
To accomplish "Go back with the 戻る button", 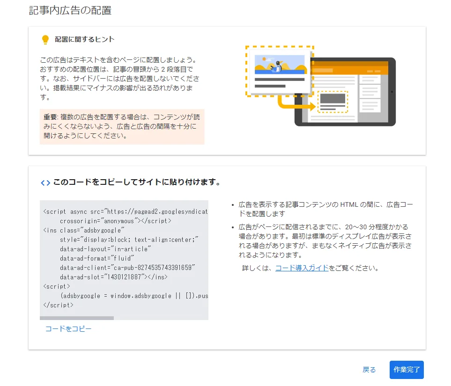I will click(x=369, y=370).
